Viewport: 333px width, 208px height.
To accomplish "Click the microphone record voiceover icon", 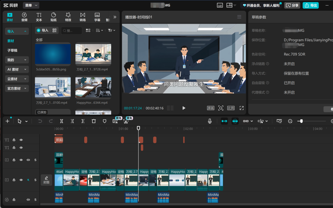I will (x=210, y=121).
